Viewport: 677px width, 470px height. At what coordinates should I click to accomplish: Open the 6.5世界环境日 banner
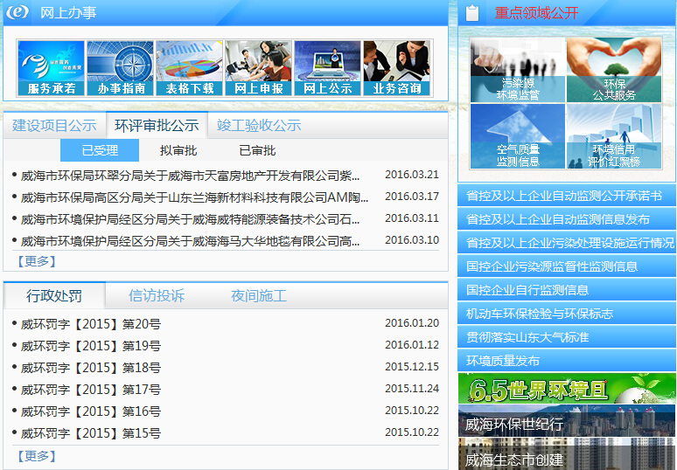click(566, 389)
